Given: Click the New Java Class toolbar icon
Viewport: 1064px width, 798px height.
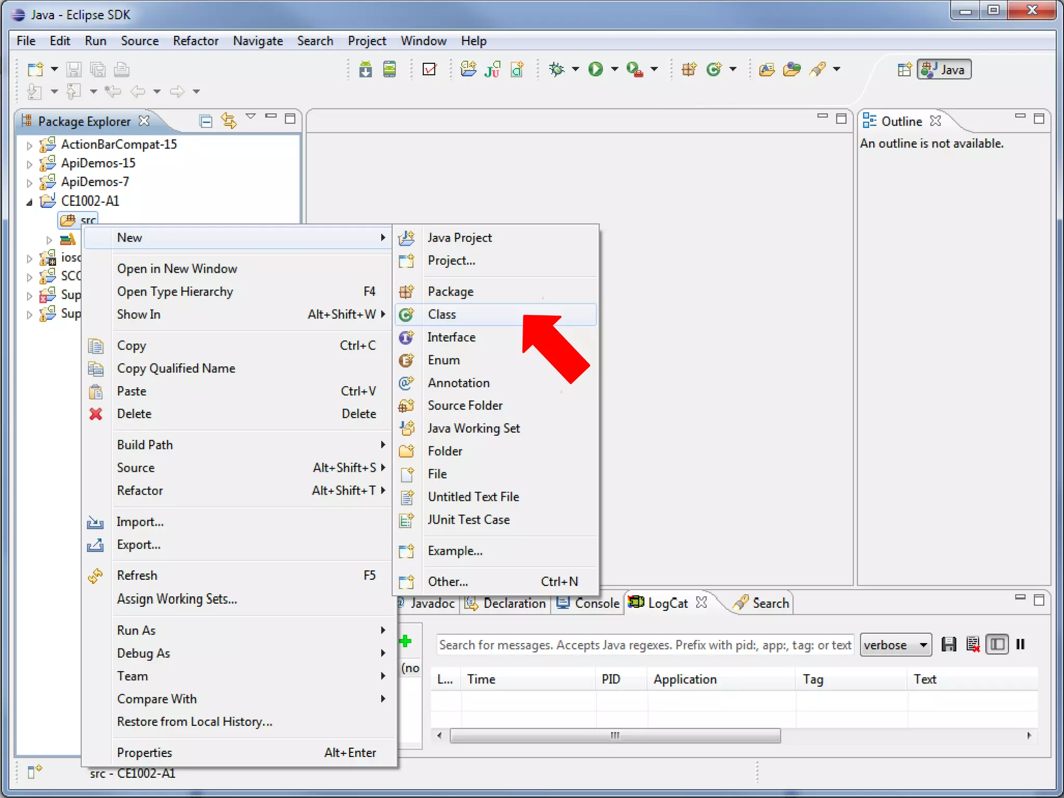Looking at the screenshot, I should [714, 69].
